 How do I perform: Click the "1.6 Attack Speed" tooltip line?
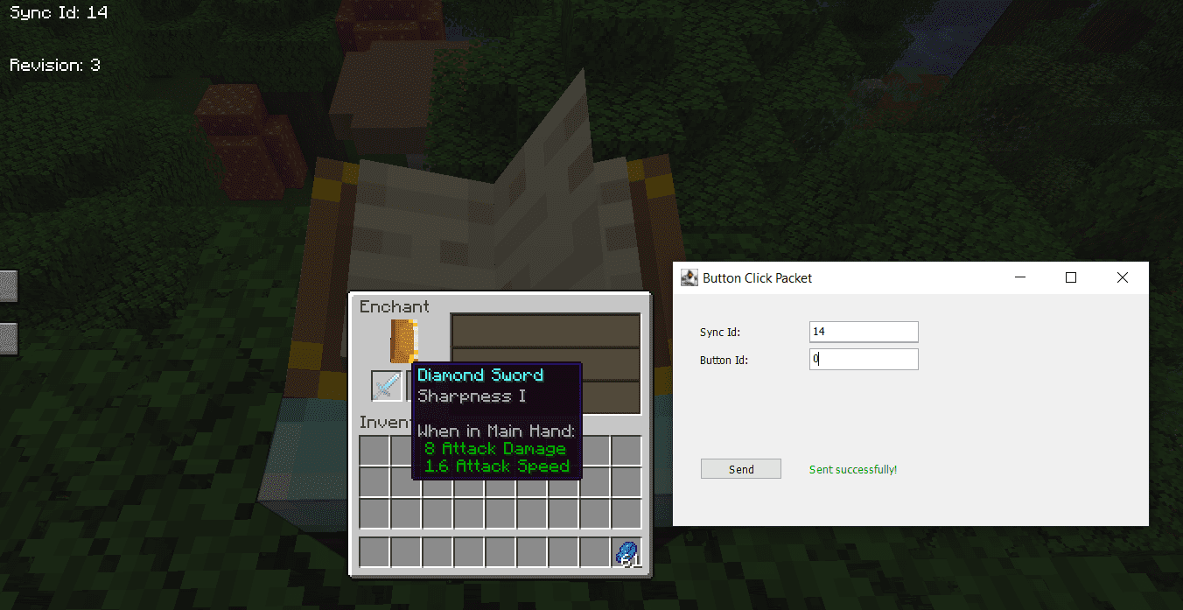pos(497,466)
